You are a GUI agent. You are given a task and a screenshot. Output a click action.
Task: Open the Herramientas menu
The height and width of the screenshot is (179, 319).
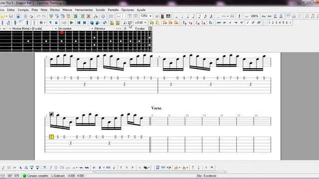click(x=84, y=10)
